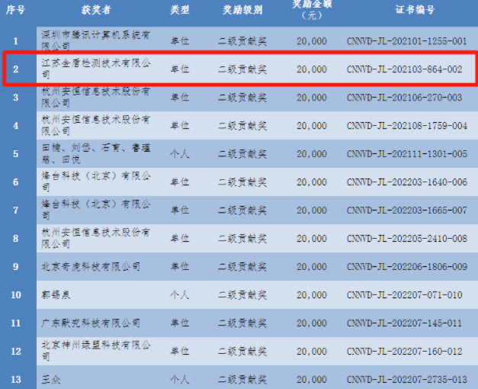Select the 20,000 amount in row 8
Viewport: 478px width, 389px height.
tap(312, 238)
